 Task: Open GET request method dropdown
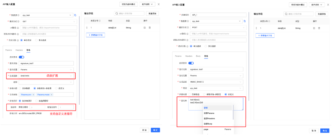48,21
